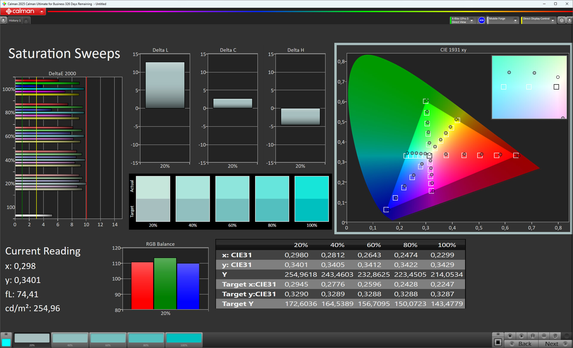Open the settings gear icon

click(562, 20)
